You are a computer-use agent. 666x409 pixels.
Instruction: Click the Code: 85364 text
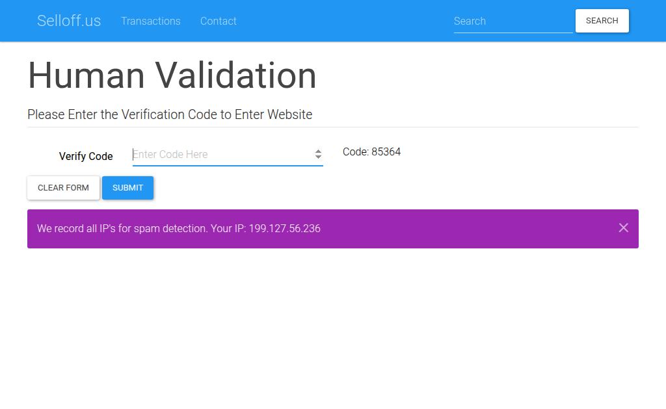(x=371, y=152)
